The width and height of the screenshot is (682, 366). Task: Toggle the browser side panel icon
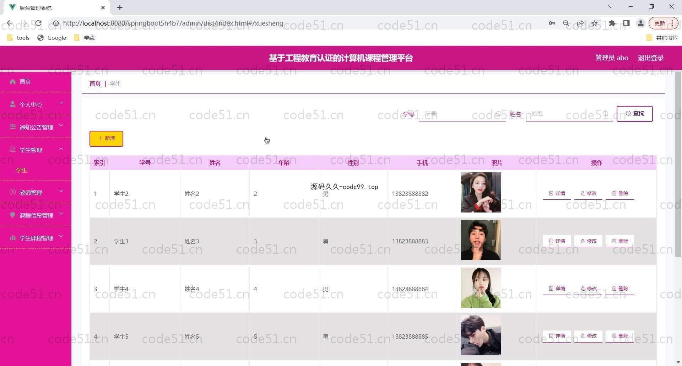click(626, 23)
